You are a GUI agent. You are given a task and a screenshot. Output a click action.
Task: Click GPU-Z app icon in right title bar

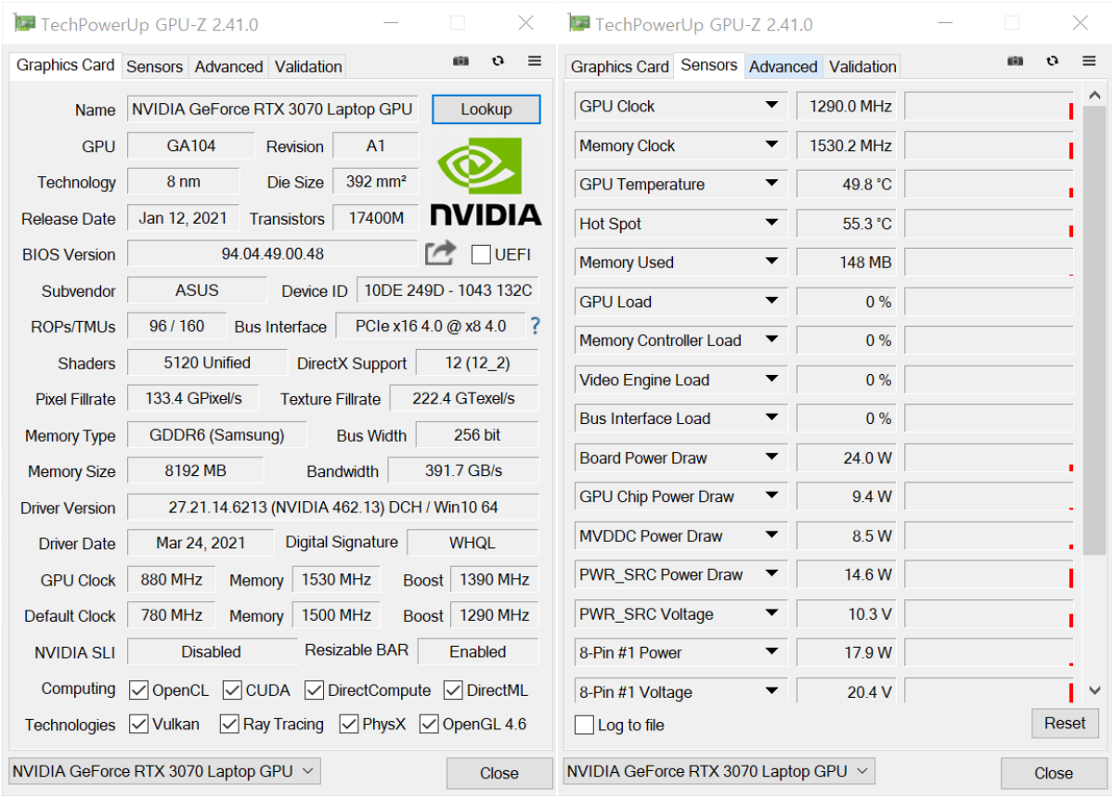tap(578, 23)
